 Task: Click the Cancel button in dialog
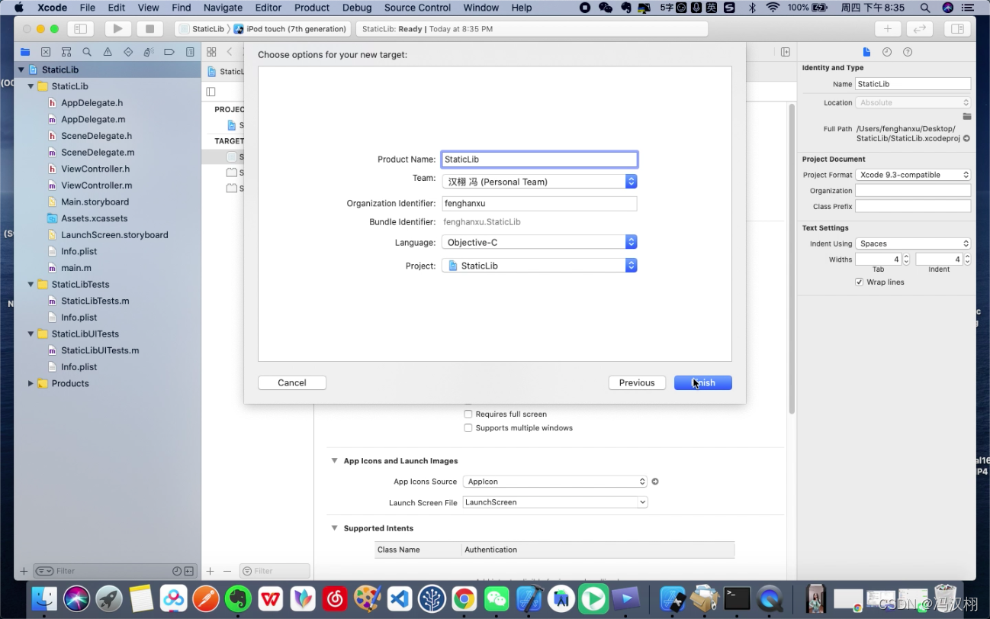292,383
